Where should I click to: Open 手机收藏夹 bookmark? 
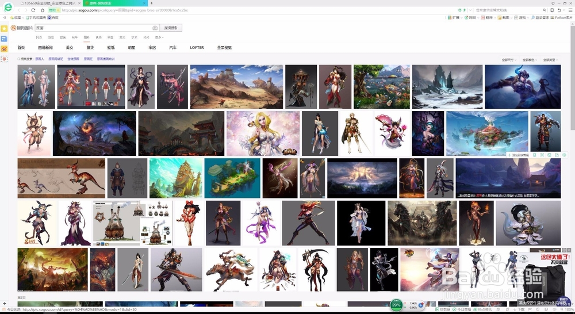(x=35, y=18)
